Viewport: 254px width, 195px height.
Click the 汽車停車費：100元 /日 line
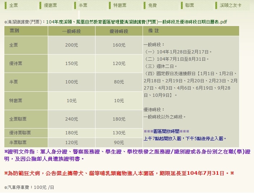pyautogui.click(x=29, y=187)
